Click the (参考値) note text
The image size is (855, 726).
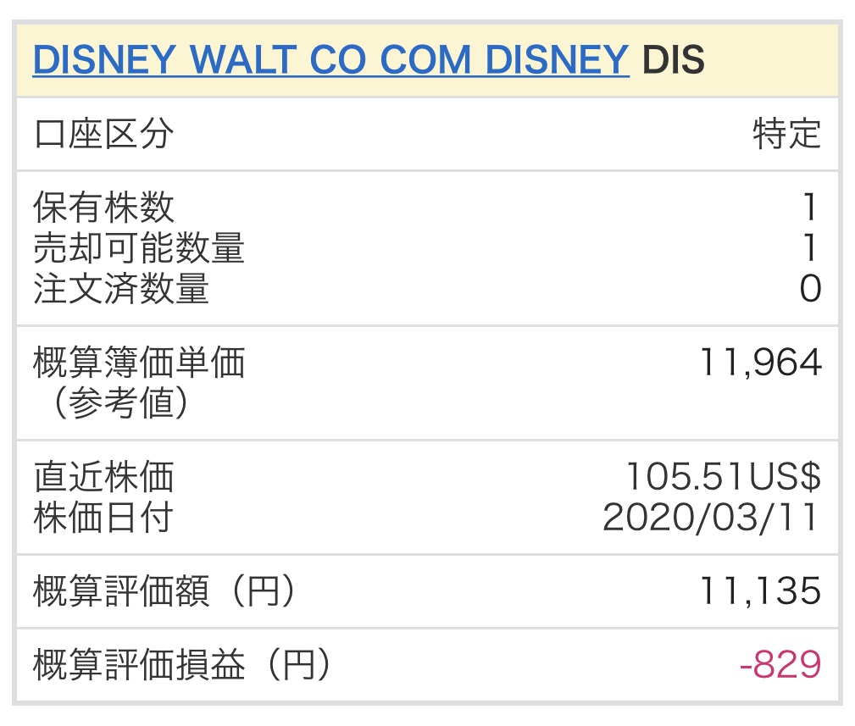point(121,402)
